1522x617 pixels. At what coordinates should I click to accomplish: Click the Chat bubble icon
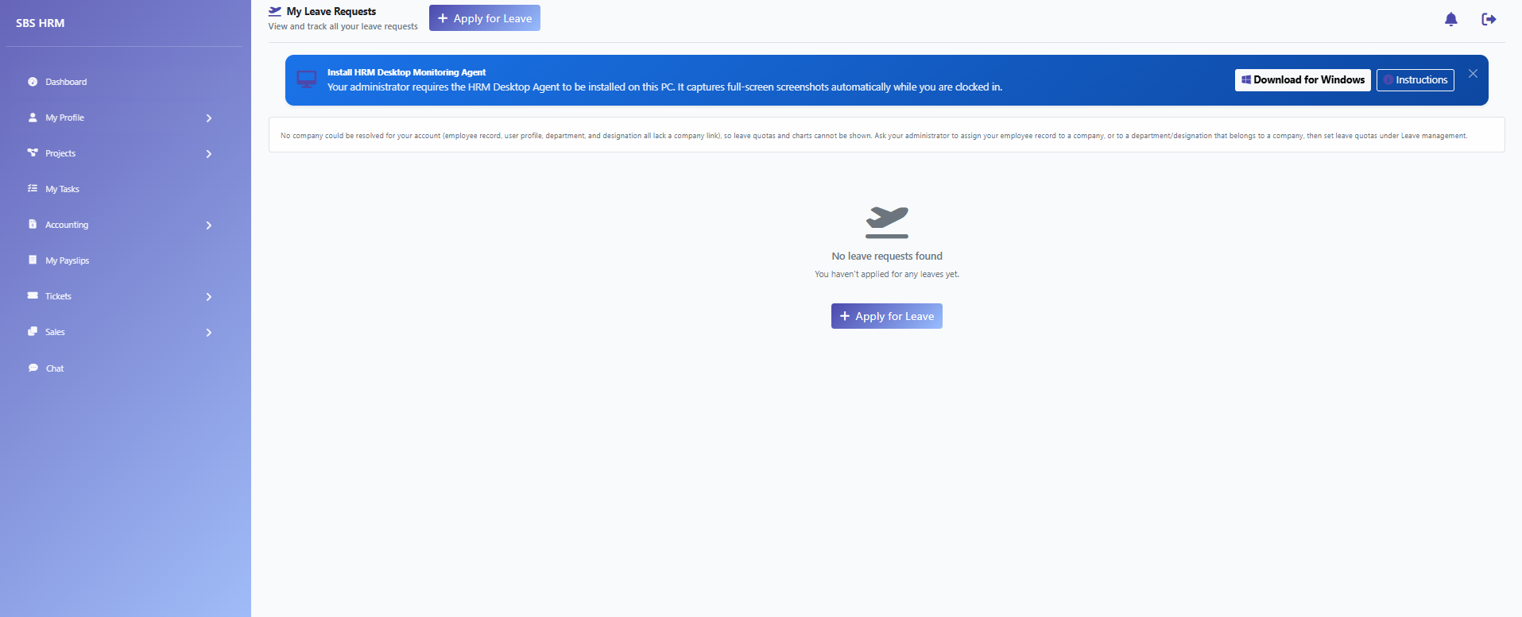(33, 368)
